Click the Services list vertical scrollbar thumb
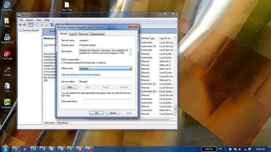The height and width of the screenshot is (152, 271). pyautogui.click(x=175, y=109)
